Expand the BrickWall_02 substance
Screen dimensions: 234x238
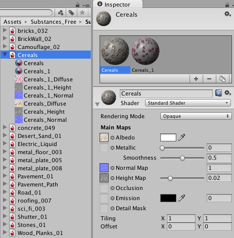5,38
